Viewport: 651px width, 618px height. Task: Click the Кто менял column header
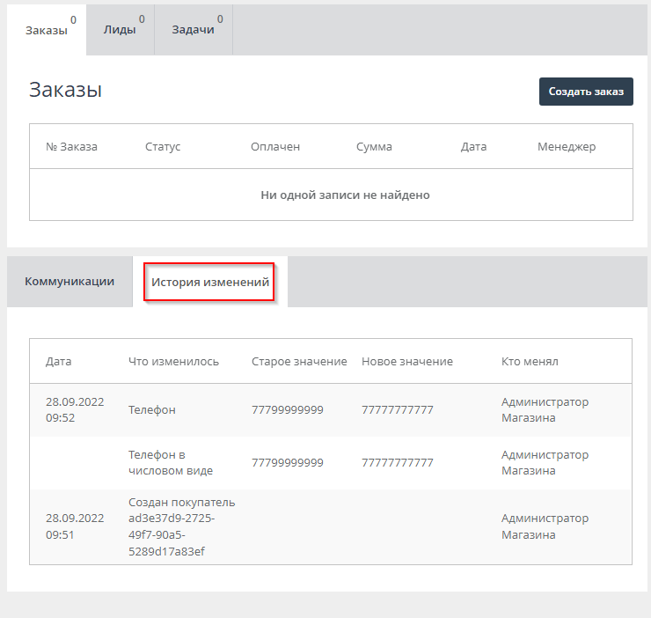(x=530, y=361)
